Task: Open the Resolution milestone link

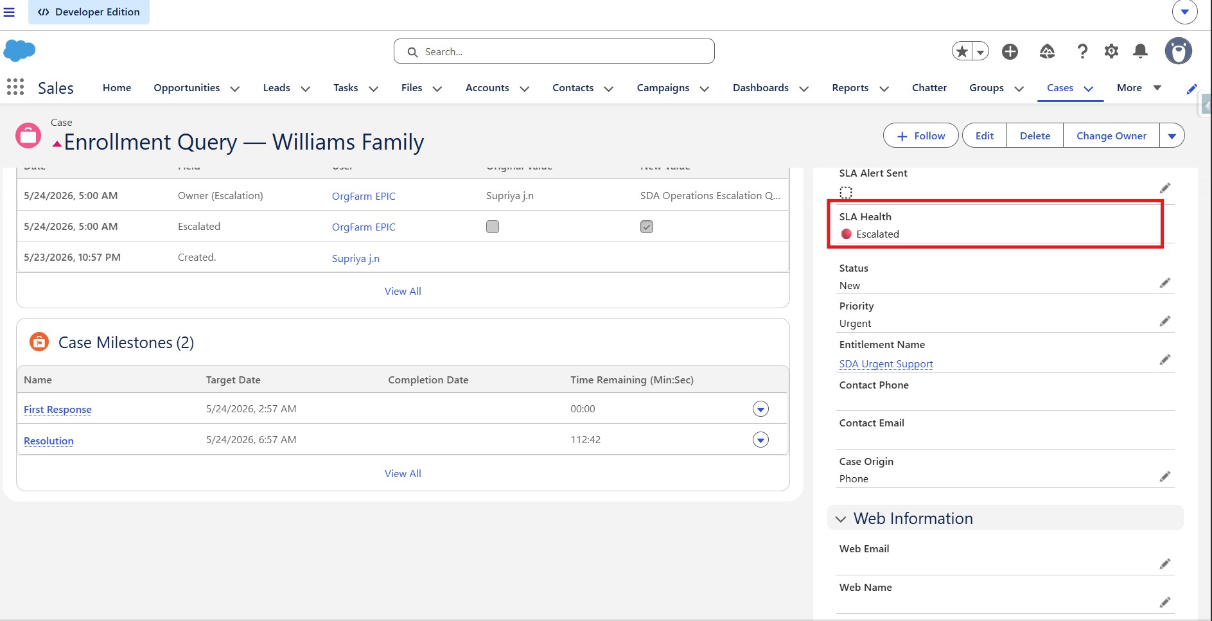Action: coord(49,441)
